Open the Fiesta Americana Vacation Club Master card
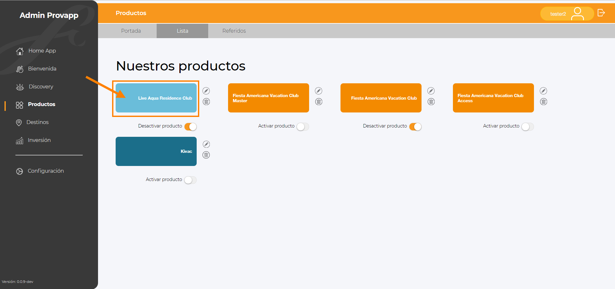The image size is (615, 289). tap(268, 98)
